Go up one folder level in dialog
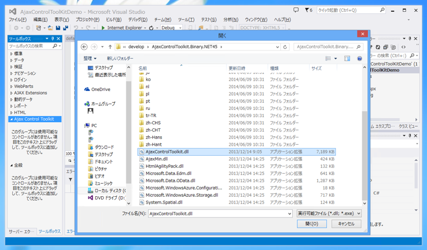Screen dimensions: 427x250 click(x=110, y=47)
